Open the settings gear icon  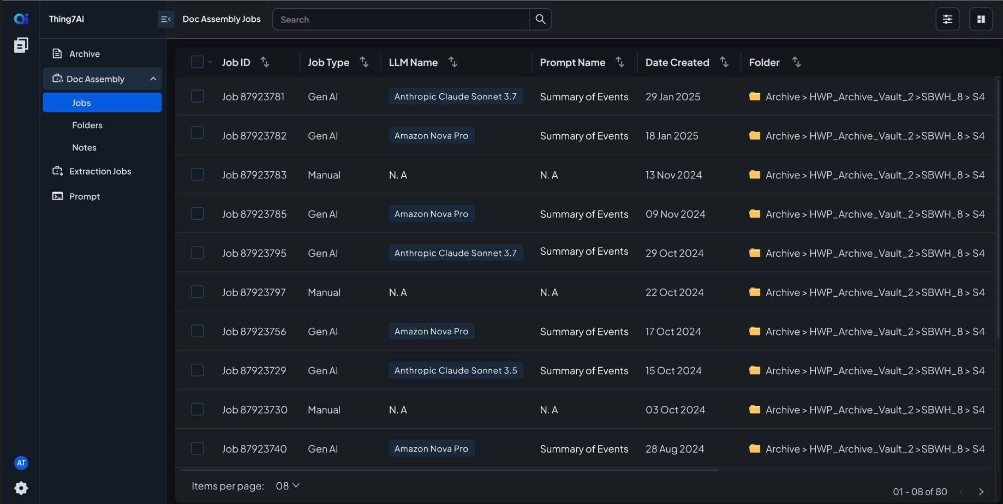21,488
